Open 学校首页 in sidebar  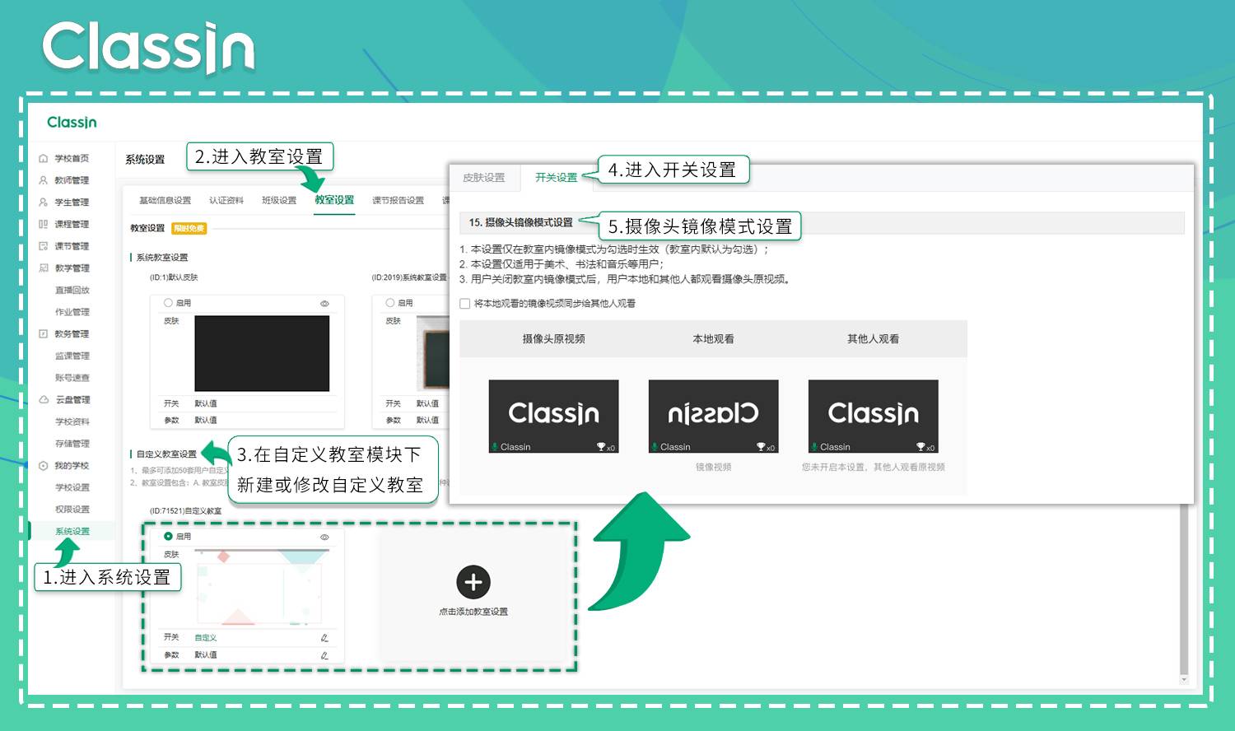(x=72, y=158)
